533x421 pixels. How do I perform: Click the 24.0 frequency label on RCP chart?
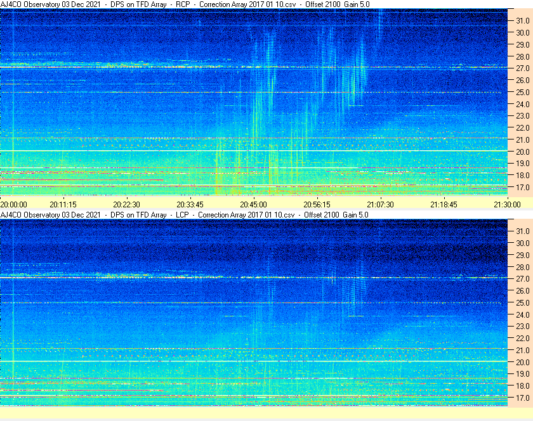523,105
